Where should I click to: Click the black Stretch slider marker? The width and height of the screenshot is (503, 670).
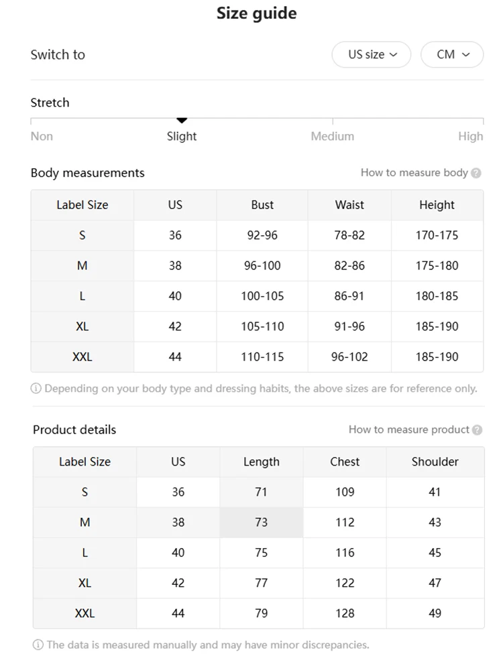182,121
